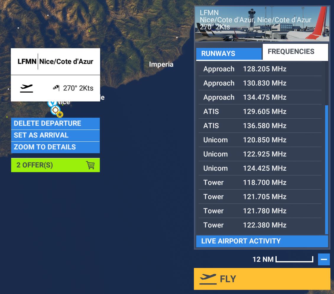The image size is (334, 294).
Task: Click the windsock icon in airport popup
Action: pos(56,88)
